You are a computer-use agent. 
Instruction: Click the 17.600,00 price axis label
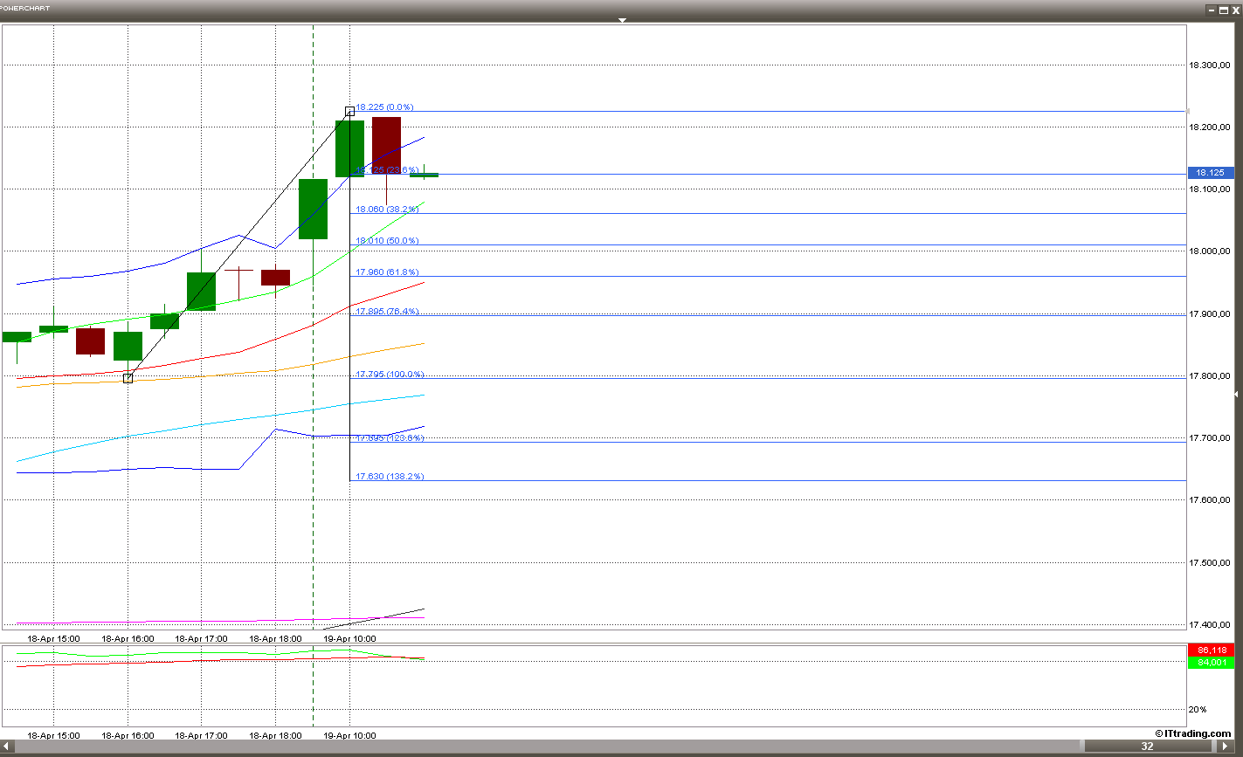(1212, 500)
